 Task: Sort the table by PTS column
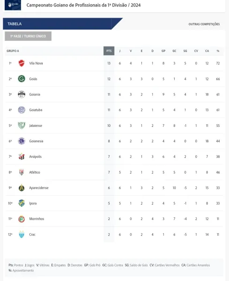point(109,51)
